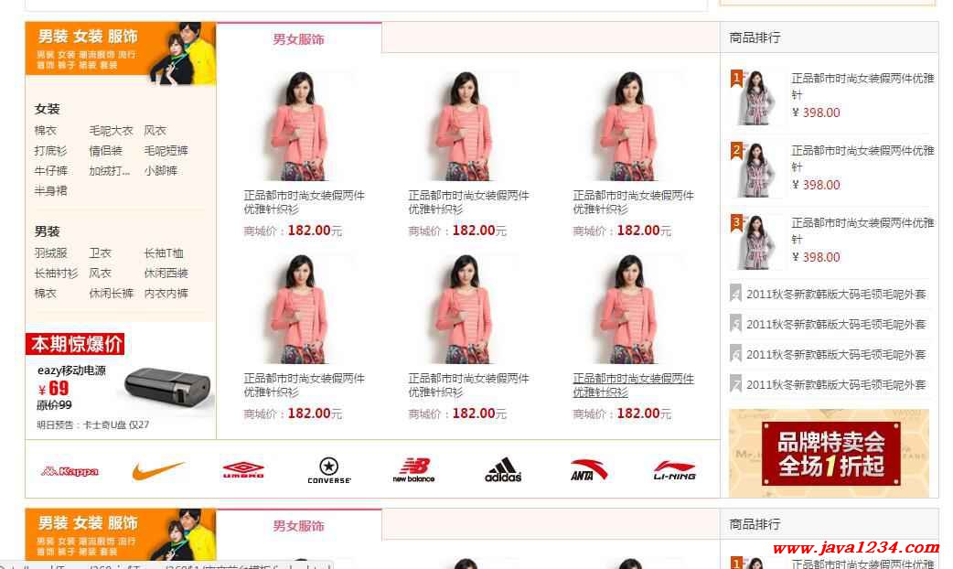Click the 男装 女装 服饰 orange banner at top

click(x=121, y=53)
